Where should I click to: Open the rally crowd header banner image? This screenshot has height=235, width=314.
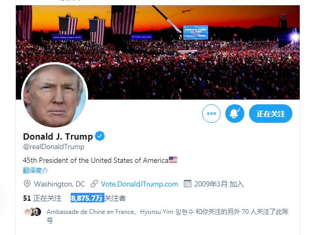[158, 52]
